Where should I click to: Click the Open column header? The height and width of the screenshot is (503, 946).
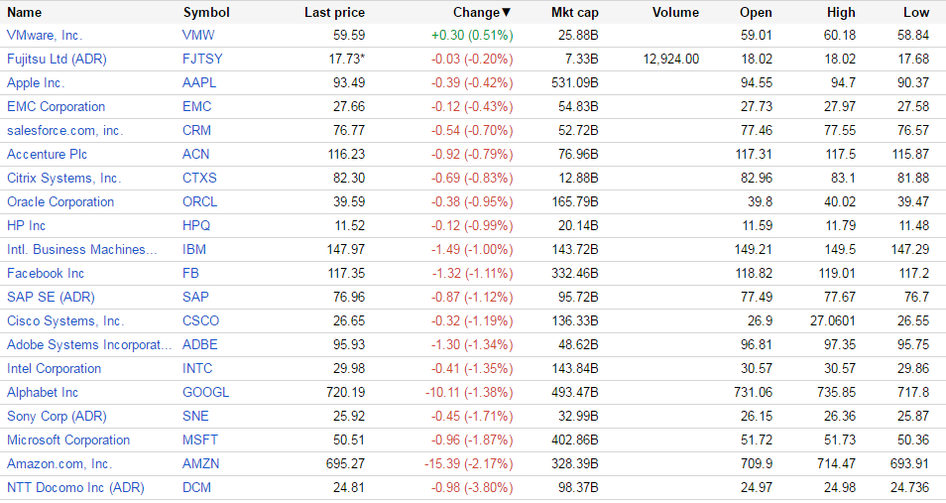point(756,13)
